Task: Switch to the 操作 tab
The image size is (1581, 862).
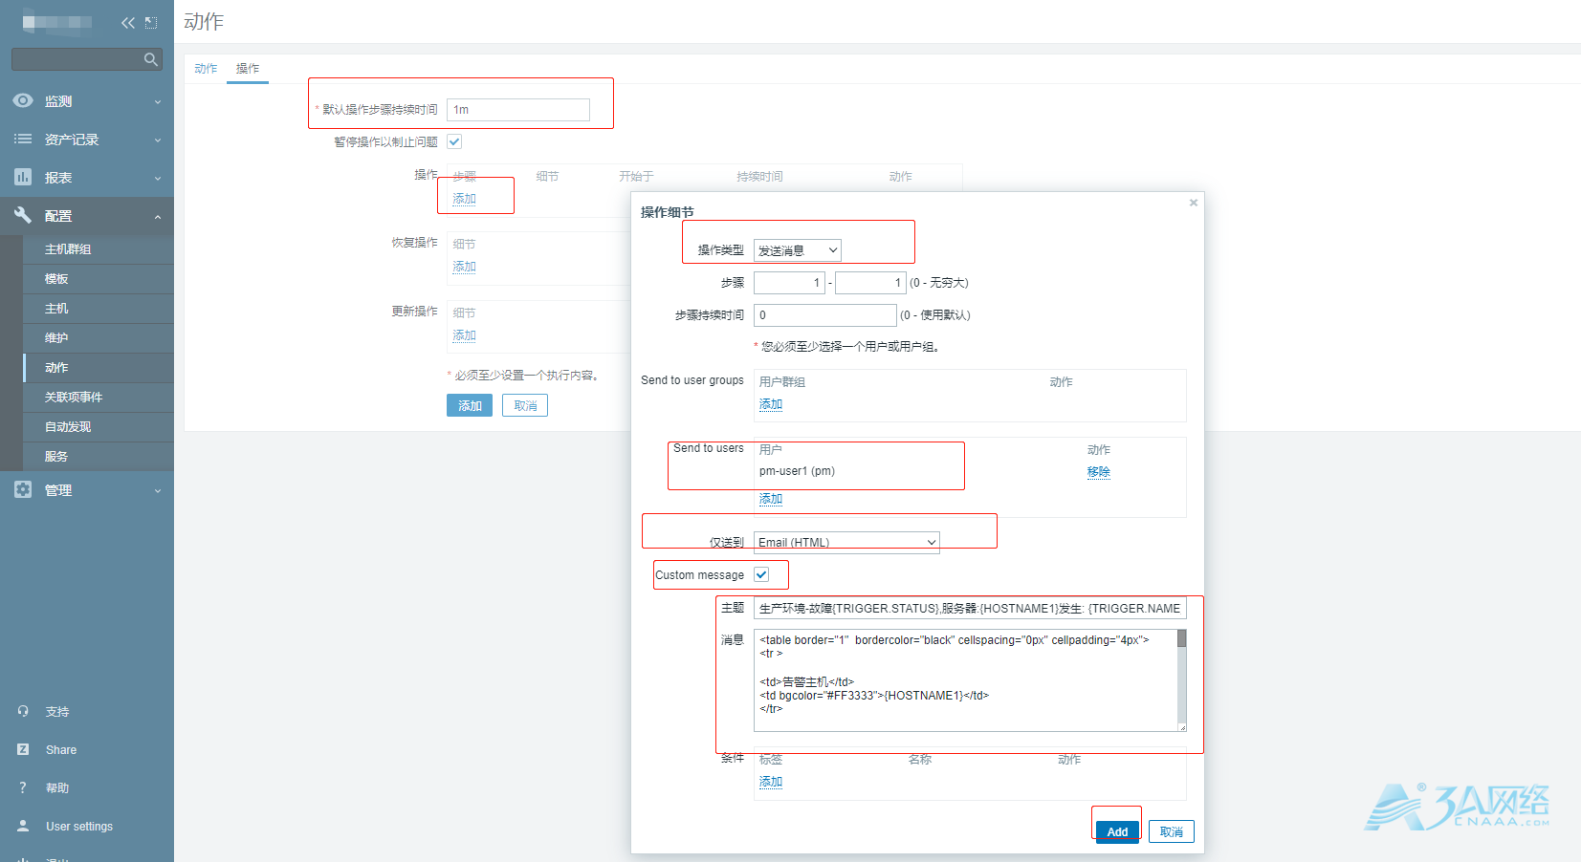Action: (x=248, y=69)
